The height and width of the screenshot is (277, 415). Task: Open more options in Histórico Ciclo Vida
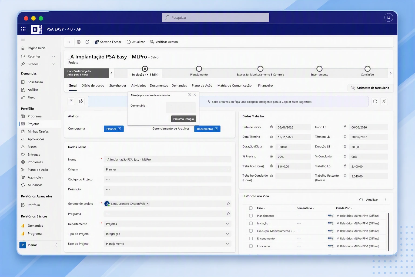coord(385,200)
